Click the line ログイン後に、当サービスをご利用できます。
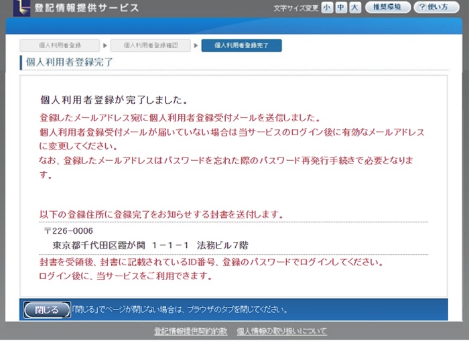The height and width of the screenshot is (341, 469). pos(126,276)
